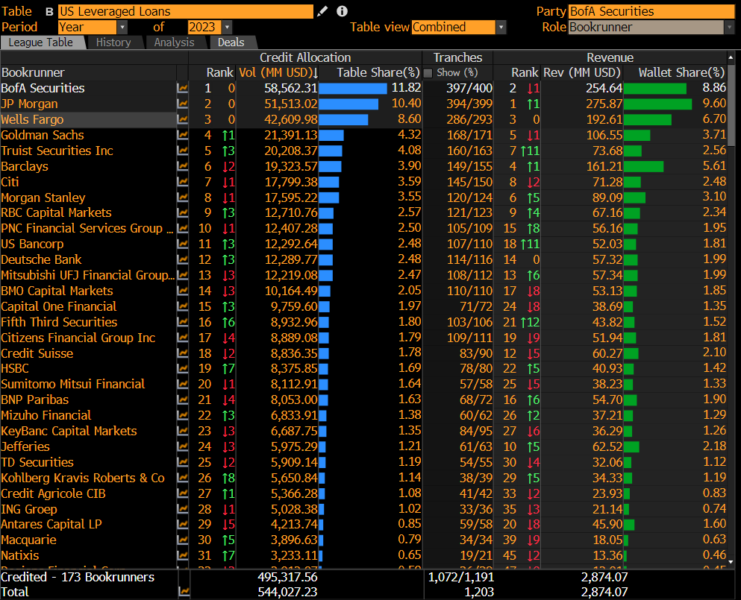Image resolution: width=741 pixels, height=600 pixels.
Task: Open the info icon next to table name
Action: (343, 11)
